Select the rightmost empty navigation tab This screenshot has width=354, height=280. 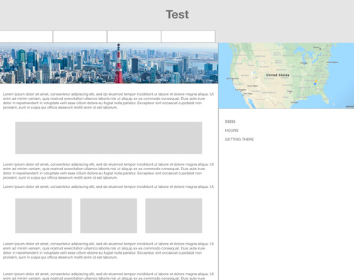188,36
